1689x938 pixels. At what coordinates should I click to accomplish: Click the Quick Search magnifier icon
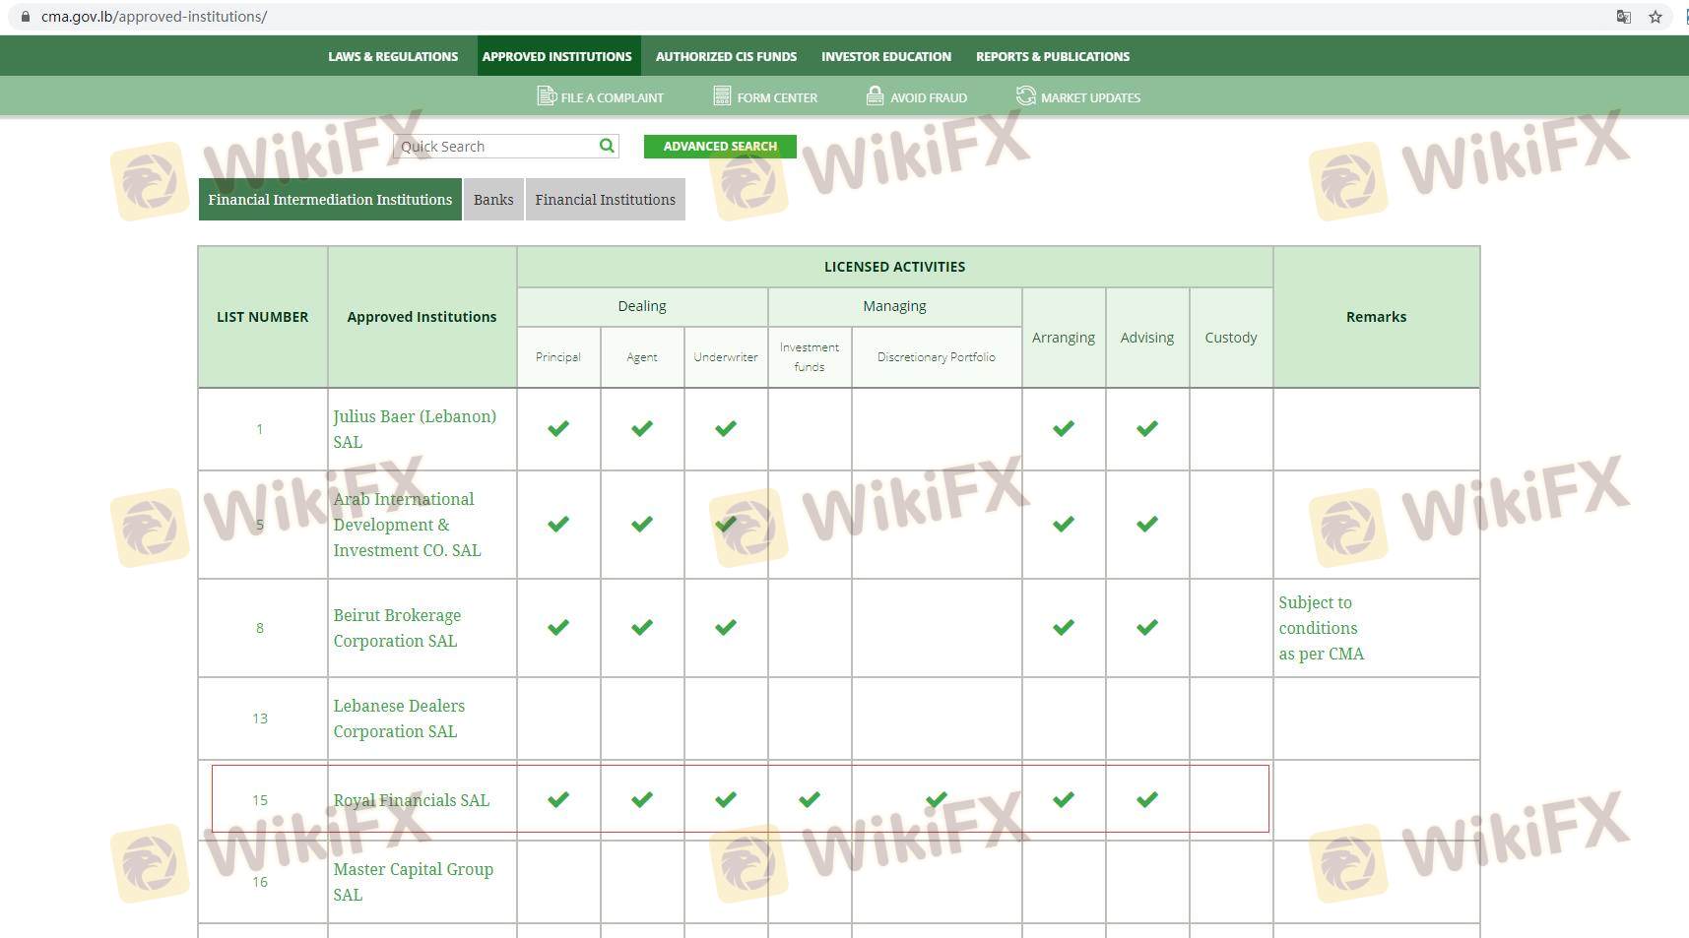click(607, 146)
